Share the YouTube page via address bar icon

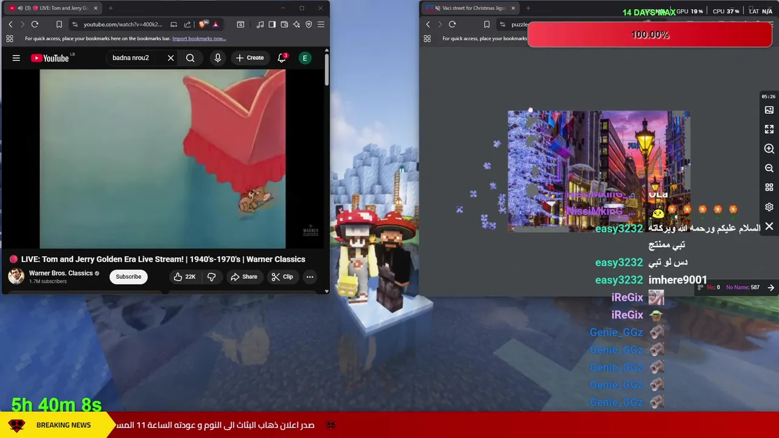187,24
